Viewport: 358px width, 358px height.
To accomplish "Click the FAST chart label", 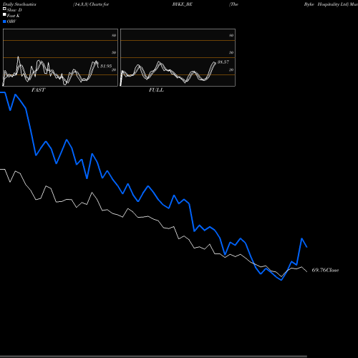I will click(38, 90).
